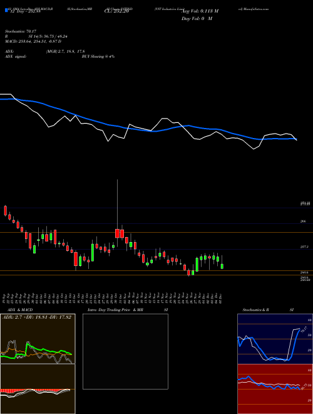Image resolution: width=313 pixels, height=414 pixels.
Task: Click the blue 12-day SMA legend square
Action: pos(7,10)
